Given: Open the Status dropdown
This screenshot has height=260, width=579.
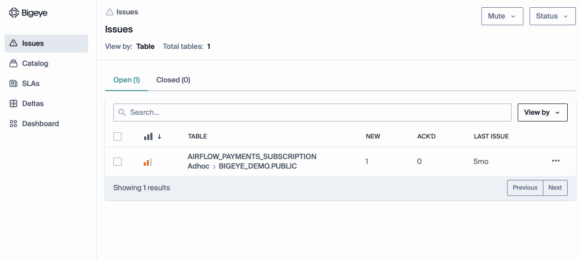Looking at the screenshot, I should pos(552,16).
